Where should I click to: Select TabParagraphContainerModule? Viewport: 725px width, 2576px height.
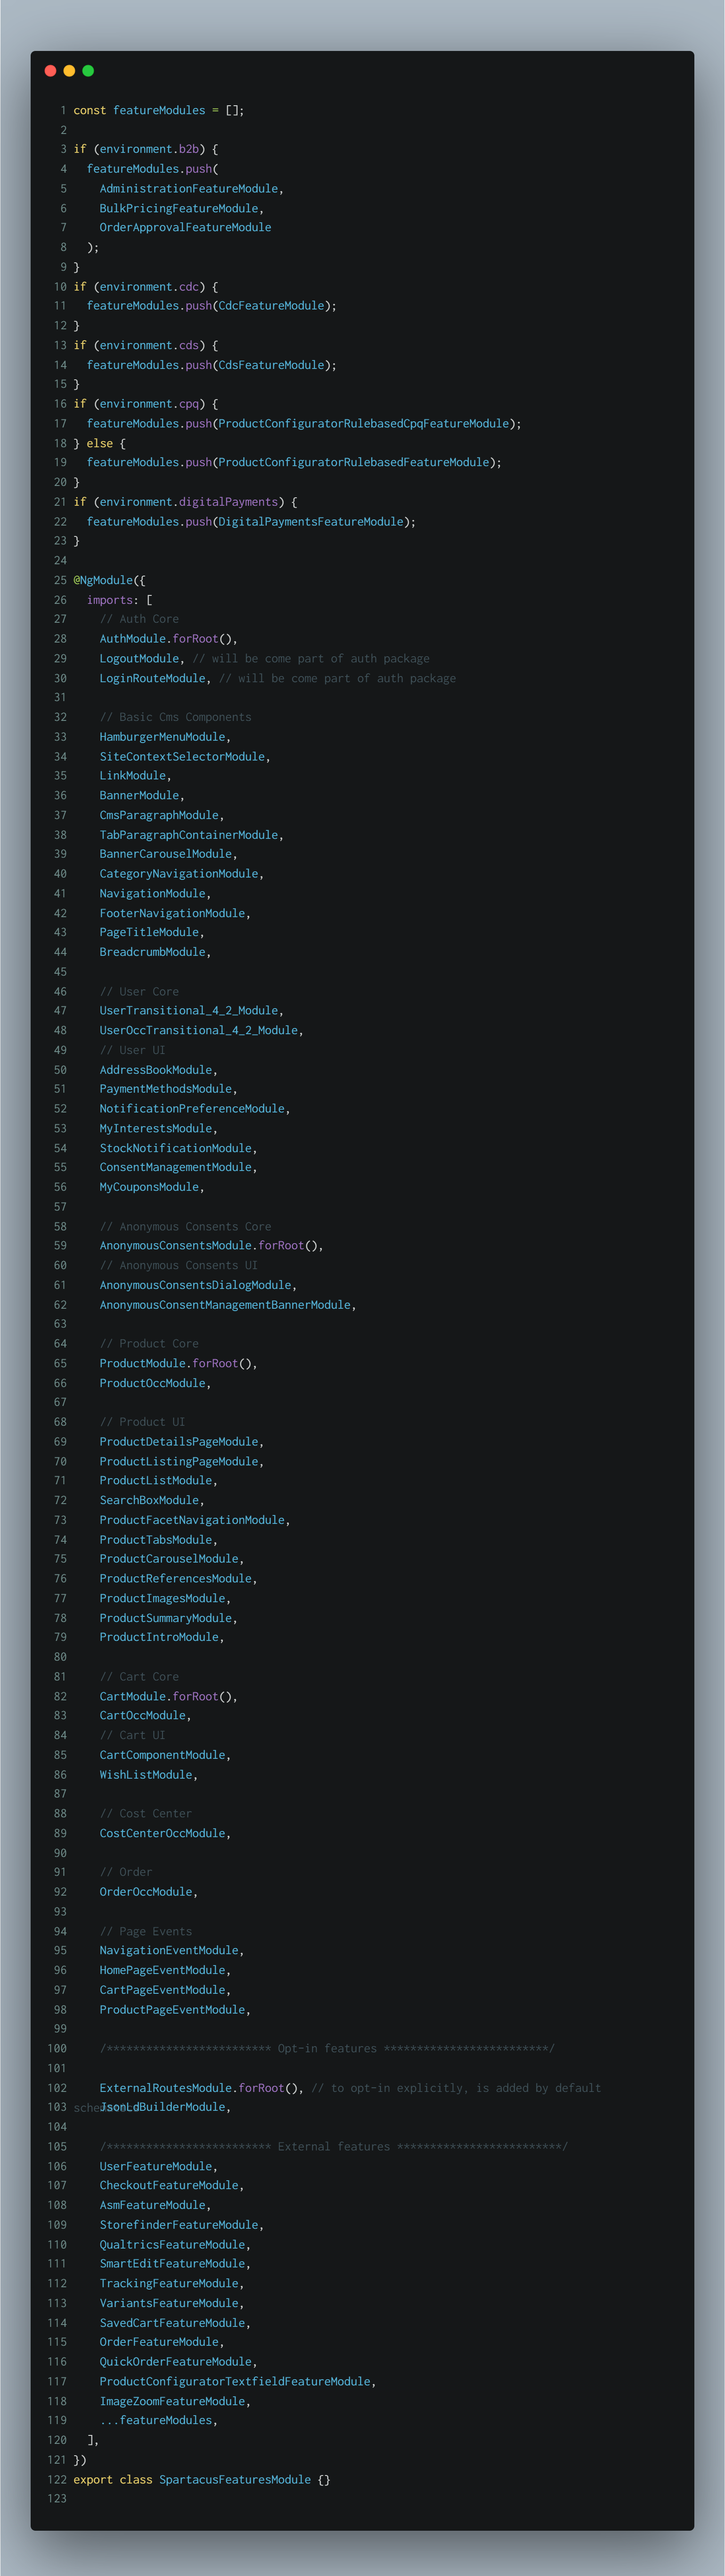(189, 835)
